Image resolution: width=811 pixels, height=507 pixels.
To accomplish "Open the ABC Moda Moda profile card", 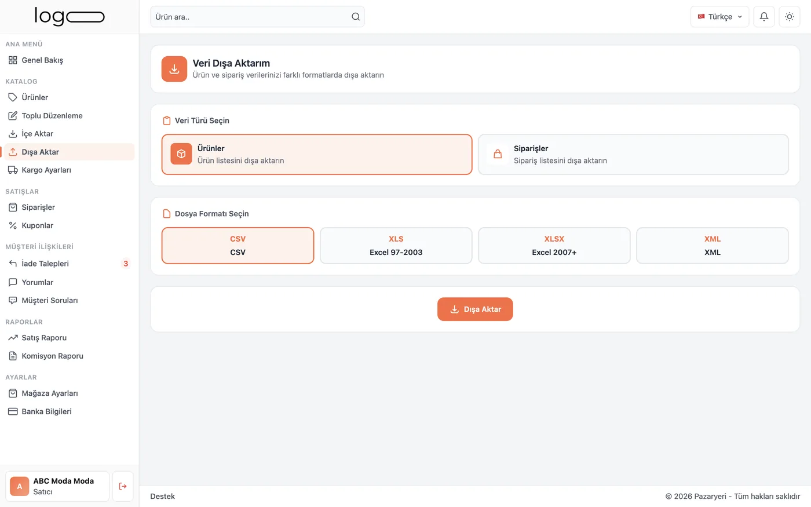I will point(57,486).
